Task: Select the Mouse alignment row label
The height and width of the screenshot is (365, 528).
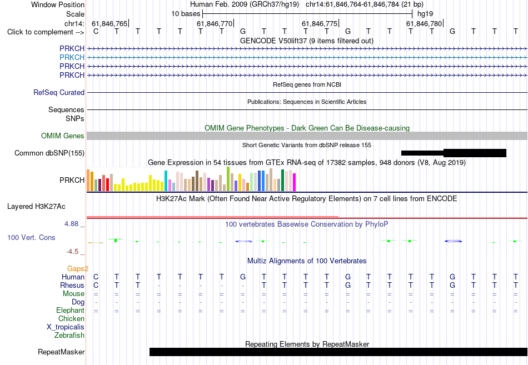Action: click(73, 294)
